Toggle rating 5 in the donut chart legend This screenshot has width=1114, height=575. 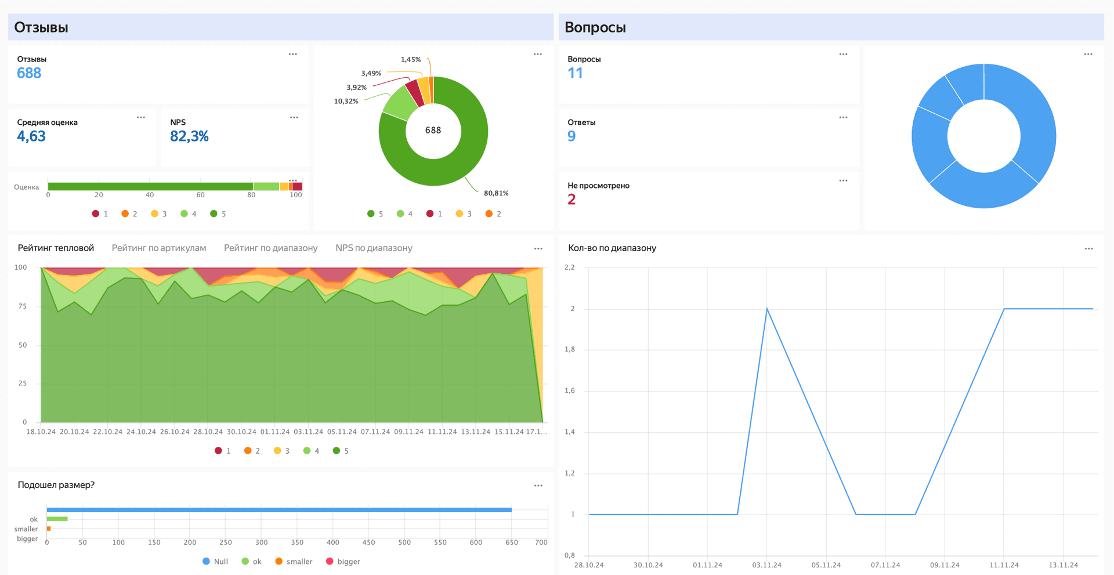[x=375, y=214]
